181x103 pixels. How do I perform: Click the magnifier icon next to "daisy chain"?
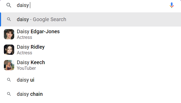(x=9, y=94)
